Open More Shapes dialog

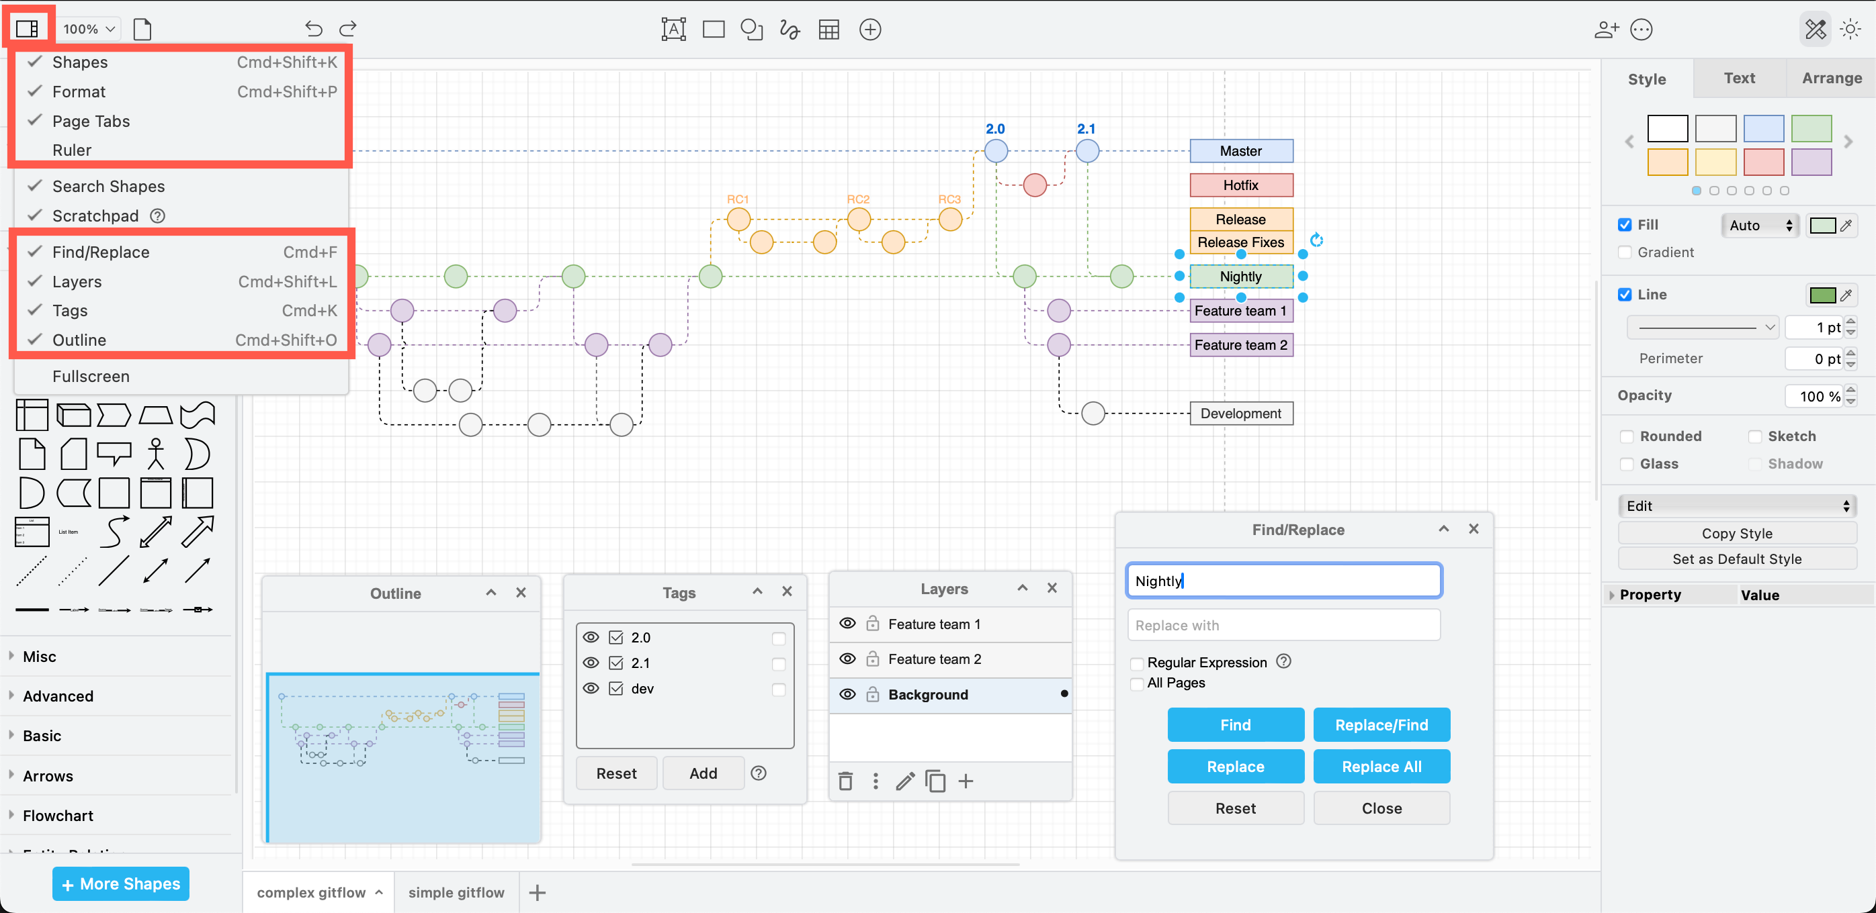point(120,883)
